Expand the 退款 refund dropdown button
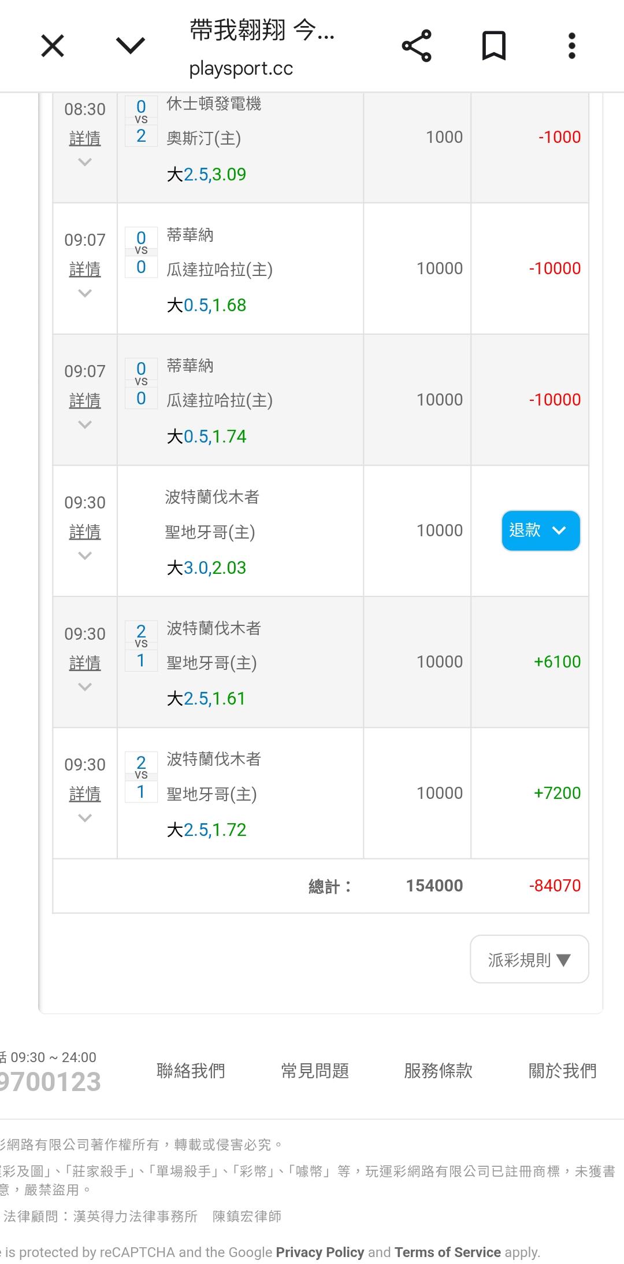Screen dimensions: 624x1264 pos(540,530)
